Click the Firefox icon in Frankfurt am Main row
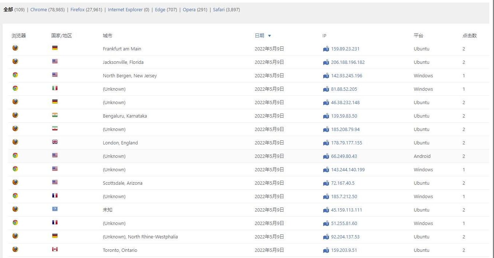Screen dimensions: 494x258 point(15,48)
